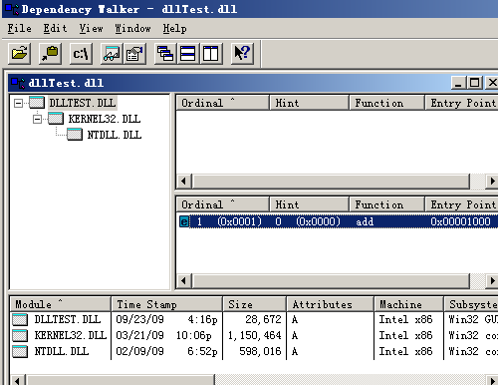Click the Copy toolbar icon
Screen dimensions: 498x385
tap(50, 54)
